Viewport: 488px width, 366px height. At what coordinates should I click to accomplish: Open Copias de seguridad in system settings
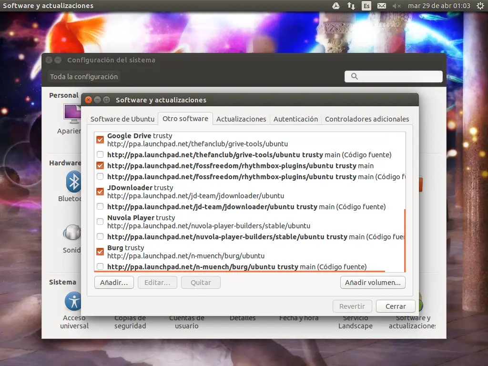[x=130, y=322]
